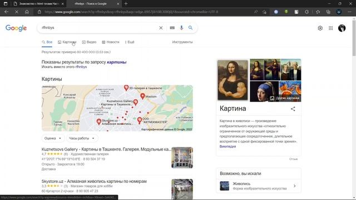Open the Инструменты search tools
This screenshot has width=356, height=200.
182,42
